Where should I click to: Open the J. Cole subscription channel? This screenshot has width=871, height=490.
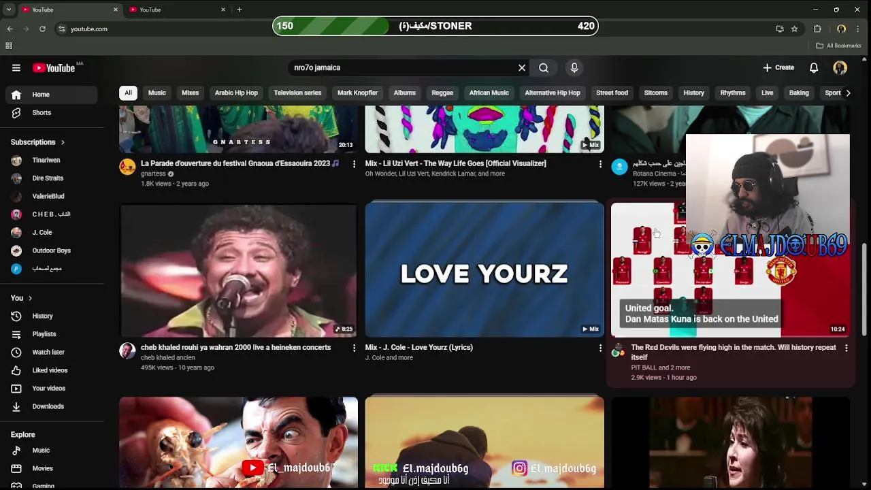tap(52, 232)
